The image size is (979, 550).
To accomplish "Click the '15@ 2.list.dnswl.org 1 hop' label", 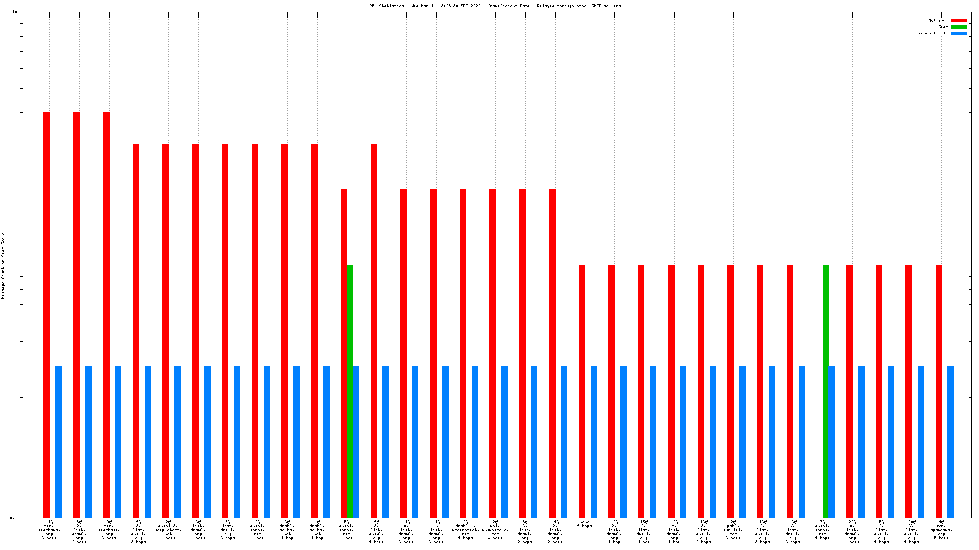I will (644, 532).
